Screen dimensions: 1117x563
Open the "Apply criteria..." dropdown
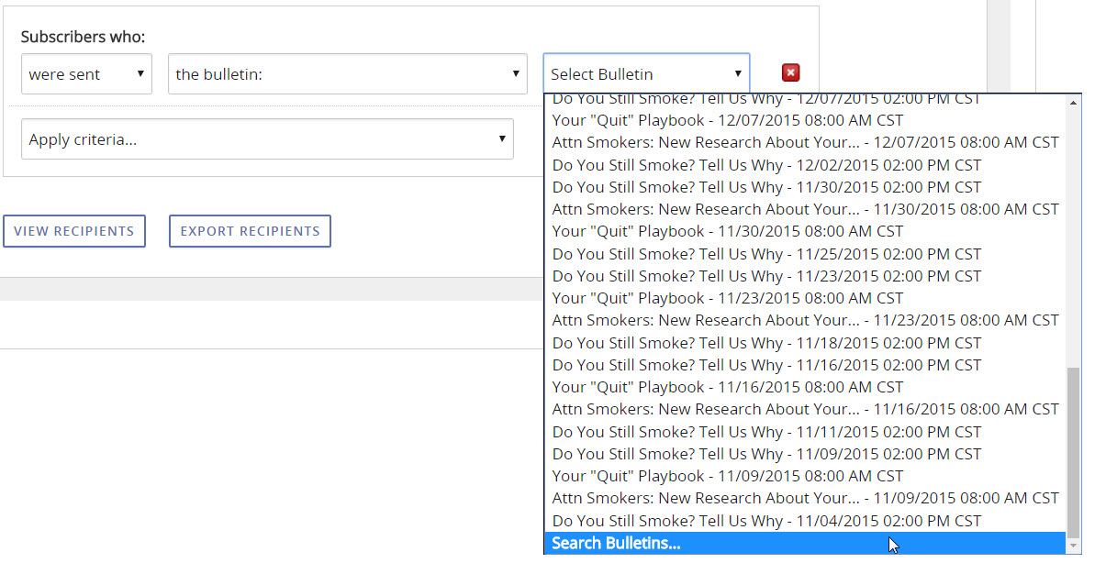267,140
